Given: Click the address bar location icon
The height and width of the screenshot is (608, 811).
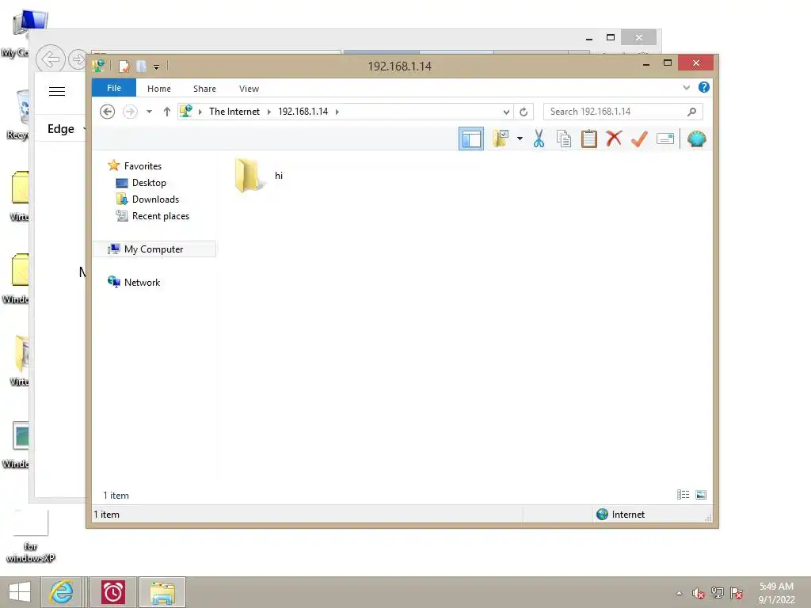Looking at the screenshot, I should click(x=186, y=111).
